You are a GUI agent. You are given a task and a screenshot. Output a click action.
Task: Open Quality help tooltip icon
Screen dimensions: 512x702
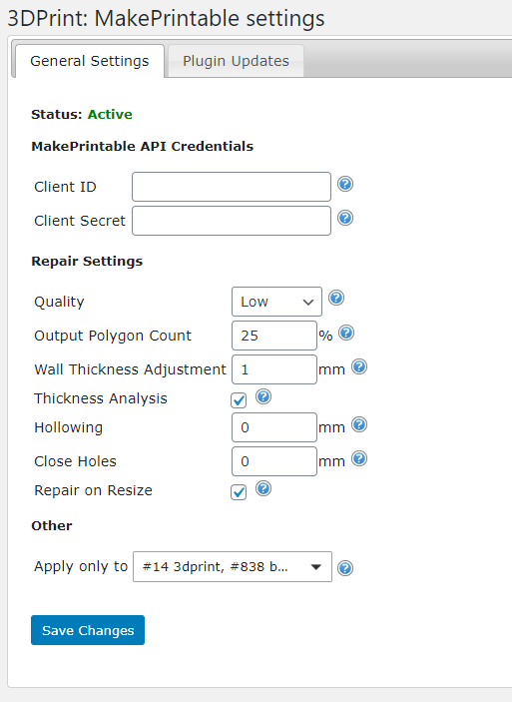tap(336, 298)
